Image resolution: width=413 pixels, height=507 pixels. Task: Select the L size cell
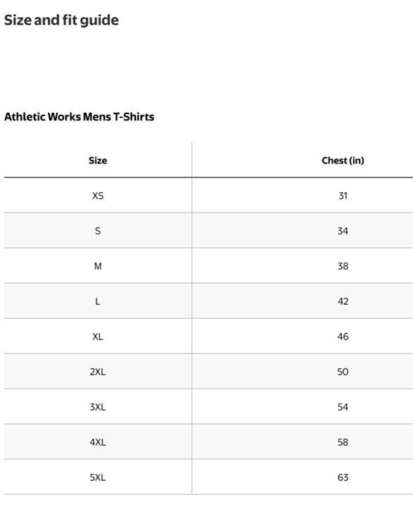tap(98, 301)
